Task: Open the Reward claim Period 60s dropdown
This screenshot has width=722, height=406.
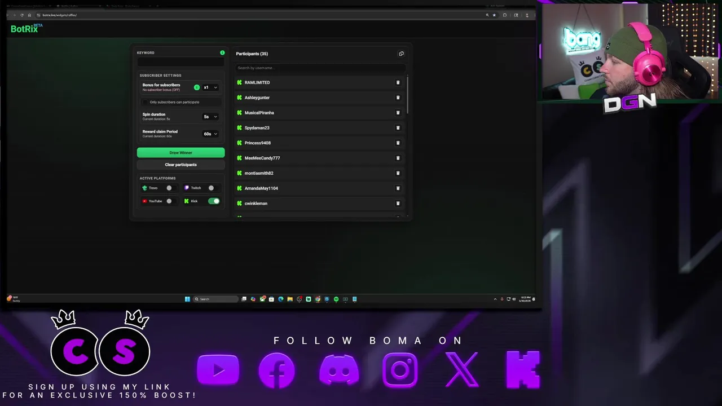Action: point(210,134)
